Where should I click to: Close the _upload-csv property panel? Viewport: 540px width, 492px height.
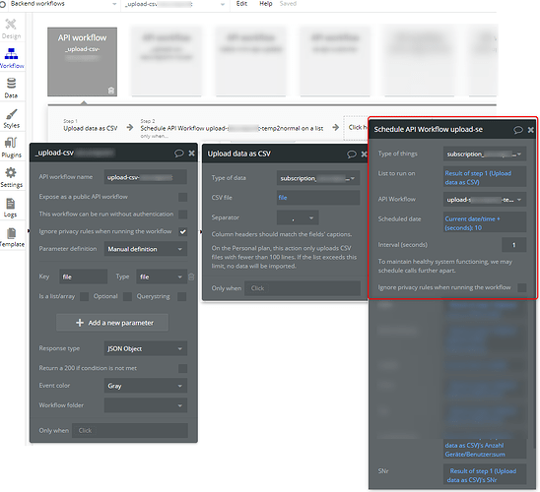191,154
